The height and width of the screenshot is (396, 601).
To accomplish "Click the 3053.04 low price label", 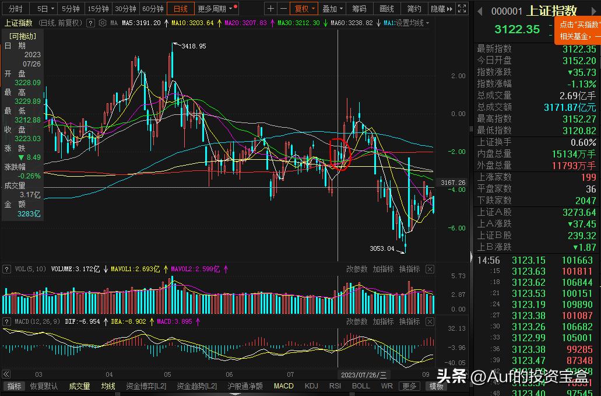I will [x=382, y=248].
